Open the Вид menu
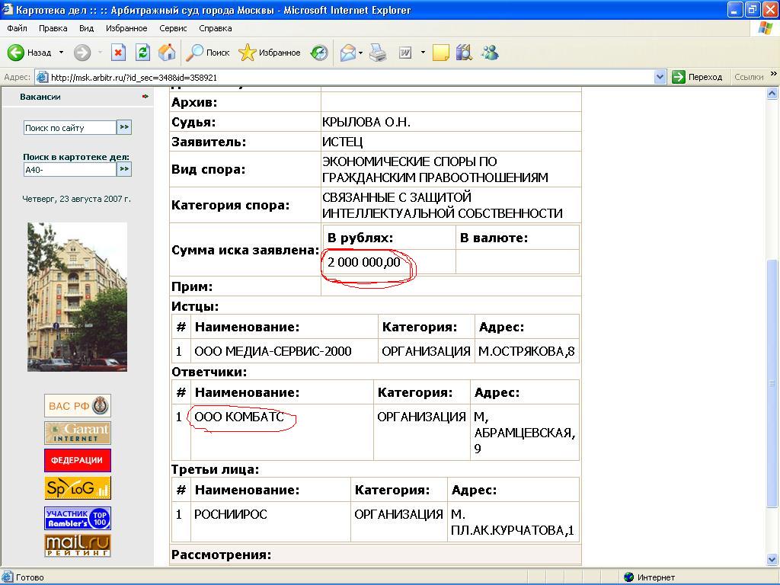The image size is (780, 585). click(86, 28)
